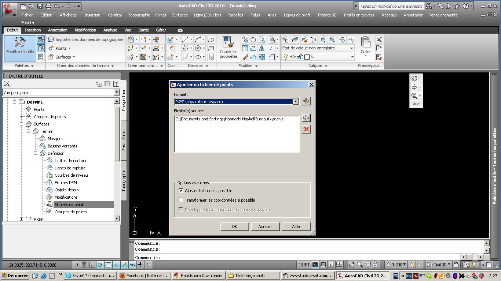
Task: Toggle layer freeze sun icon in Calques
Action: point(293,57)
